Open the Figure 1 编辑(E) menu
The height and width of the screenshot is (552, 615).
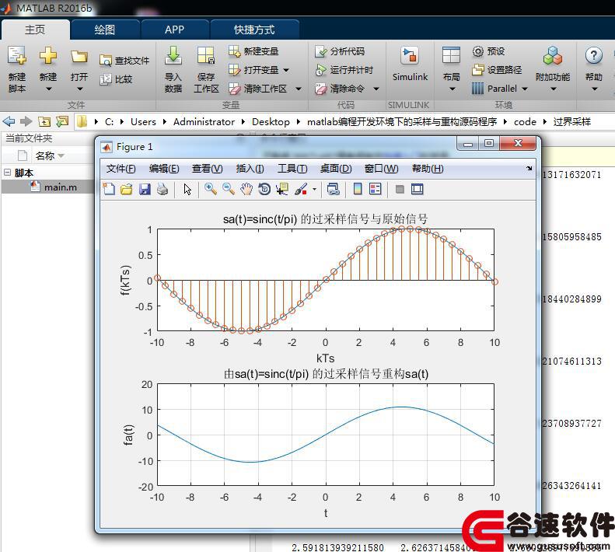point(164,169)
